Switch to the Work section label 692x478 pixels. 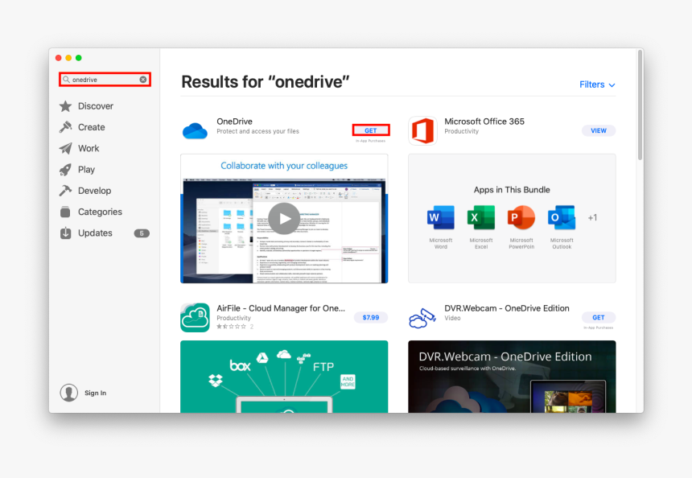[x=89, y=148]
